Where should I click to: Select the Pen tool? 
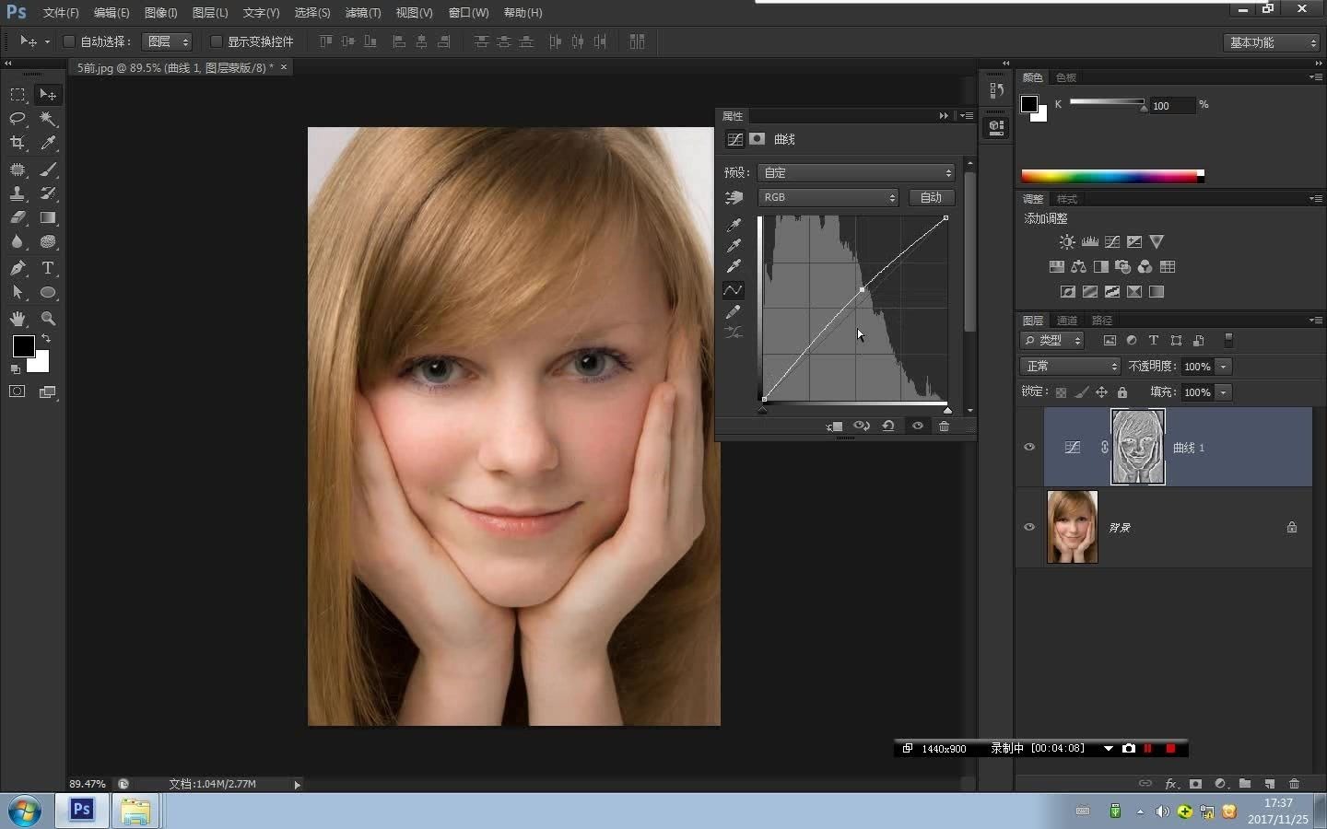pyautogui.click(x=18, y=268)
